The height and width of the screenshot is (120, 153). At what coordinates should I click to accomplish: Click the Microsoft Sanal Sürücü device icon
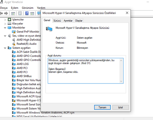14,104
